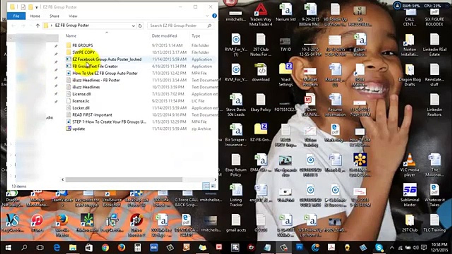The width and height of the screenshot is (452, 254).
Task: Select How To Use EZ FB Group Auto Poster video
Action: coord(105,73)
